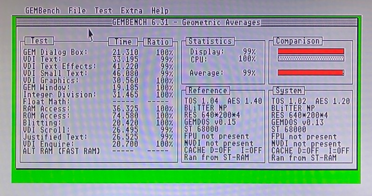Click the Ratio column header

pyautogui.click(x=158, y=42)
